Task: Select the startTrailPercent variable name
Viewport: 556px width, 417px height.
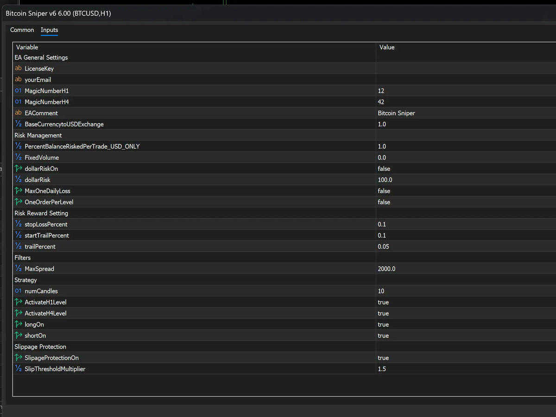Action: coord(47,235)
